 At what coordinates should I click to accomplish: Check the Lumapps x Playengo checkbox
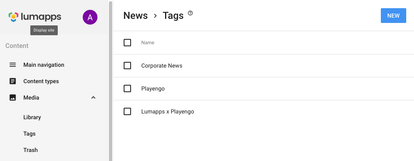[127, 112]
